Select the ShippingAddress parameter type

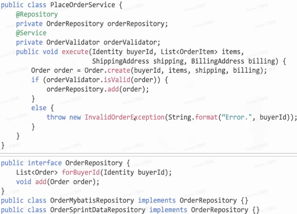[x=120, y=61]
